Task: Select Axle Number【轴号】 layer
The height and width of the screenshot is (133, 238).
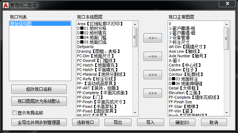Action: (x=188, y=56)
